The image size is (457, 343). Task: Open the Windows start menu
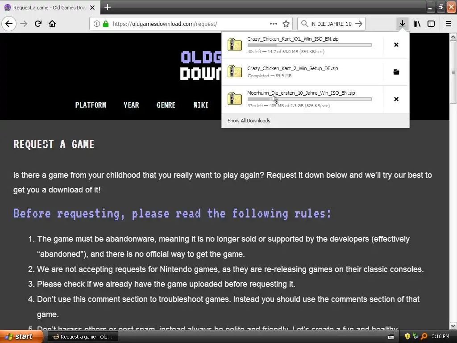21,337
